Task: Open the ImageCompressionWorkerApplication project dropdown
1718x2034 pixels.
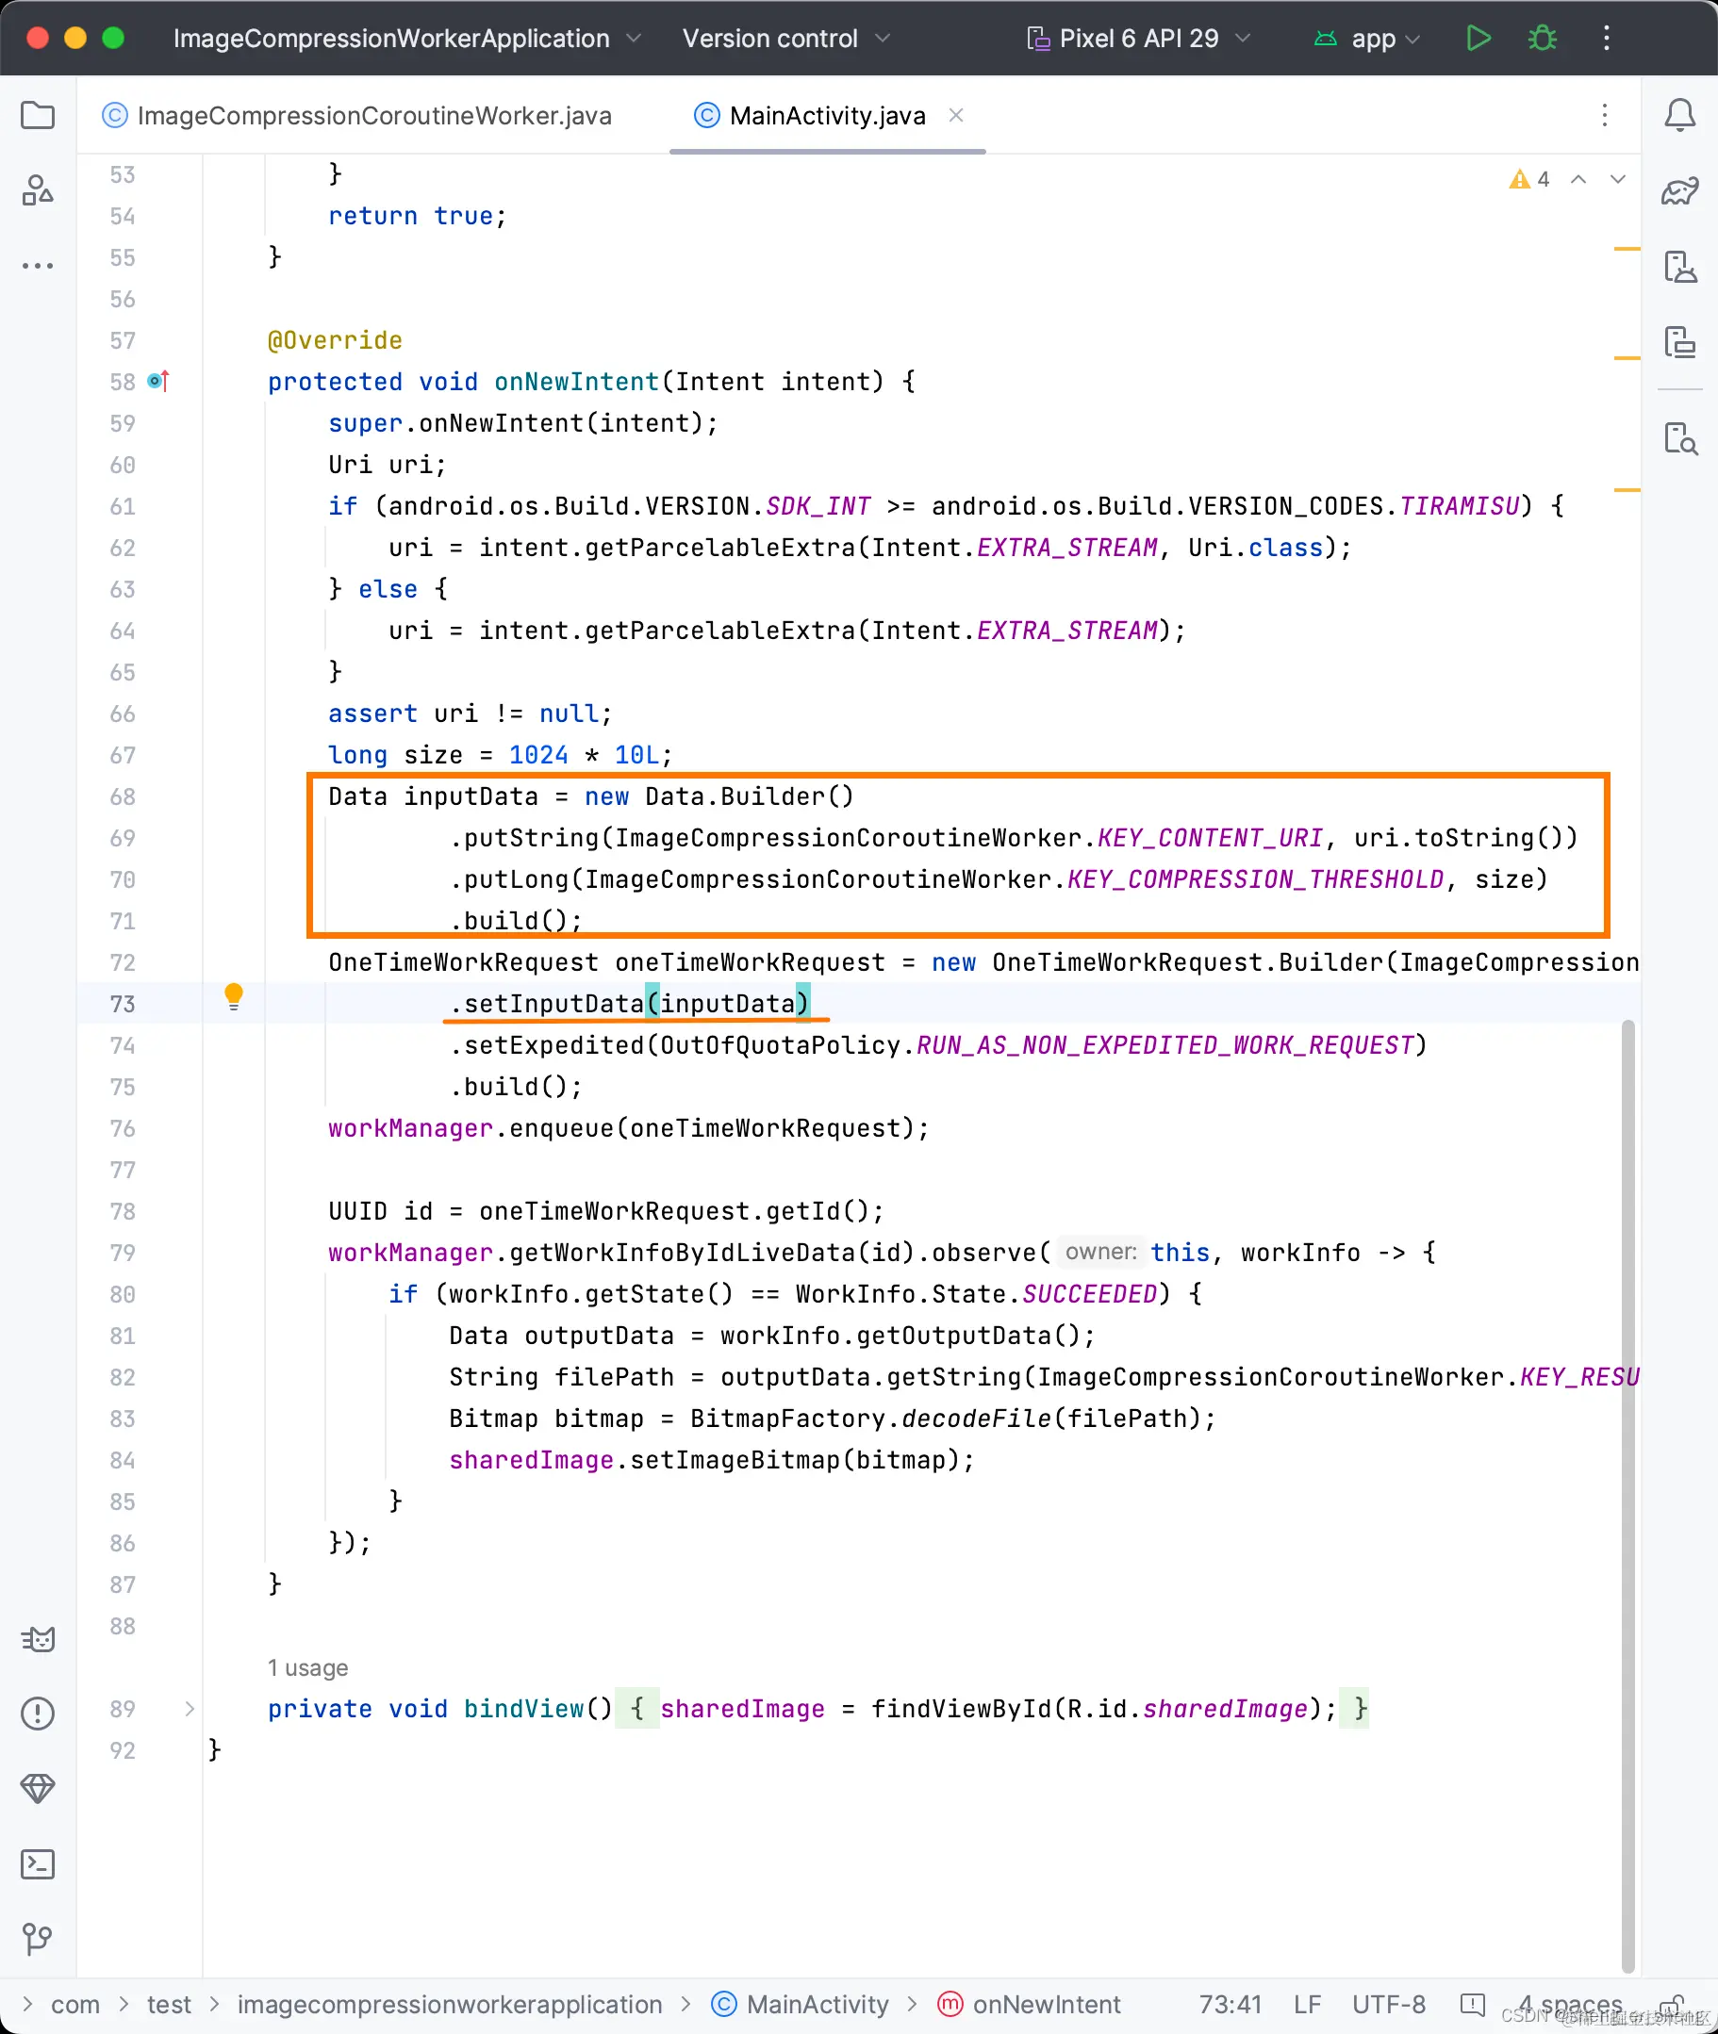Action: click(407, 38)
